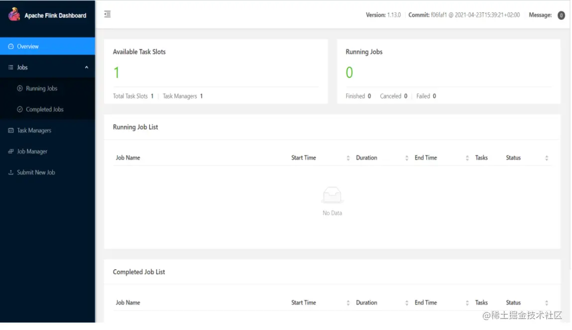Open the Task Managers page
This screenshot has width=572, height=330.
34,130
